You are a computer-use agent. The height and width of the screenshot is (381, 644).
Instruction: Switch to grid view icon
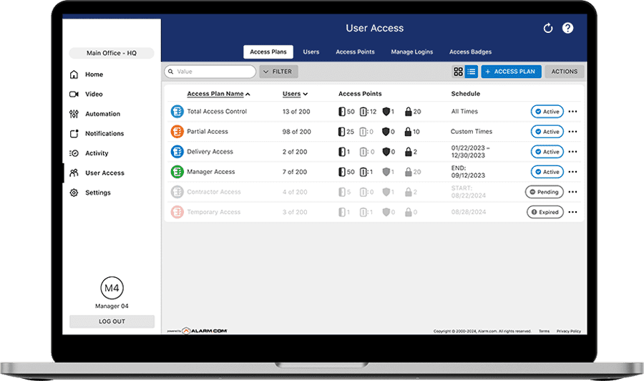(x=458, y=72)
